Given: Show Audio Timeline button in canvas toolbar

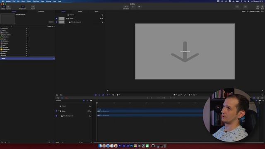Looking at the screenshot, I should [258, 98].
